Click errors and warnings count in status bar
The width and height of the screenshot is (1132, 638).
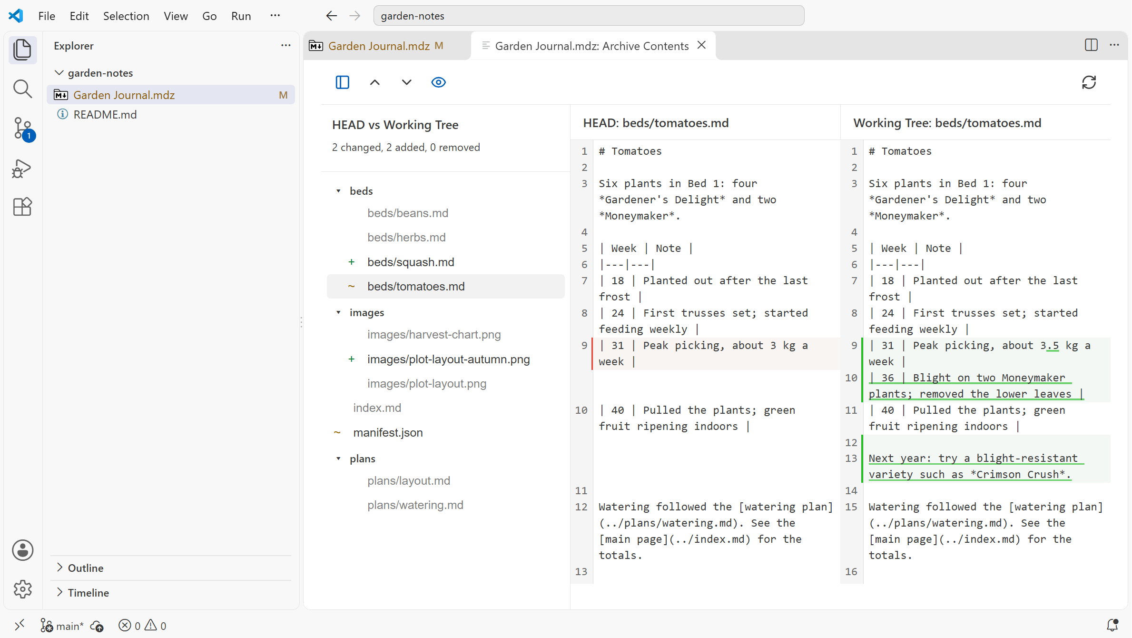coord(142,626)
